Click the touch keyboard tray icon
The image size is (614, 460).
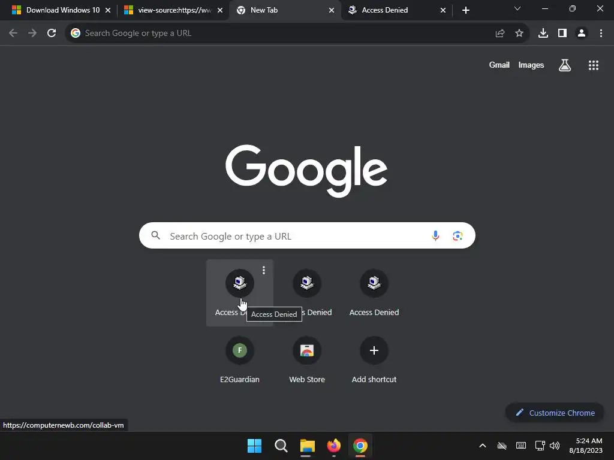[x=521, y=446]
